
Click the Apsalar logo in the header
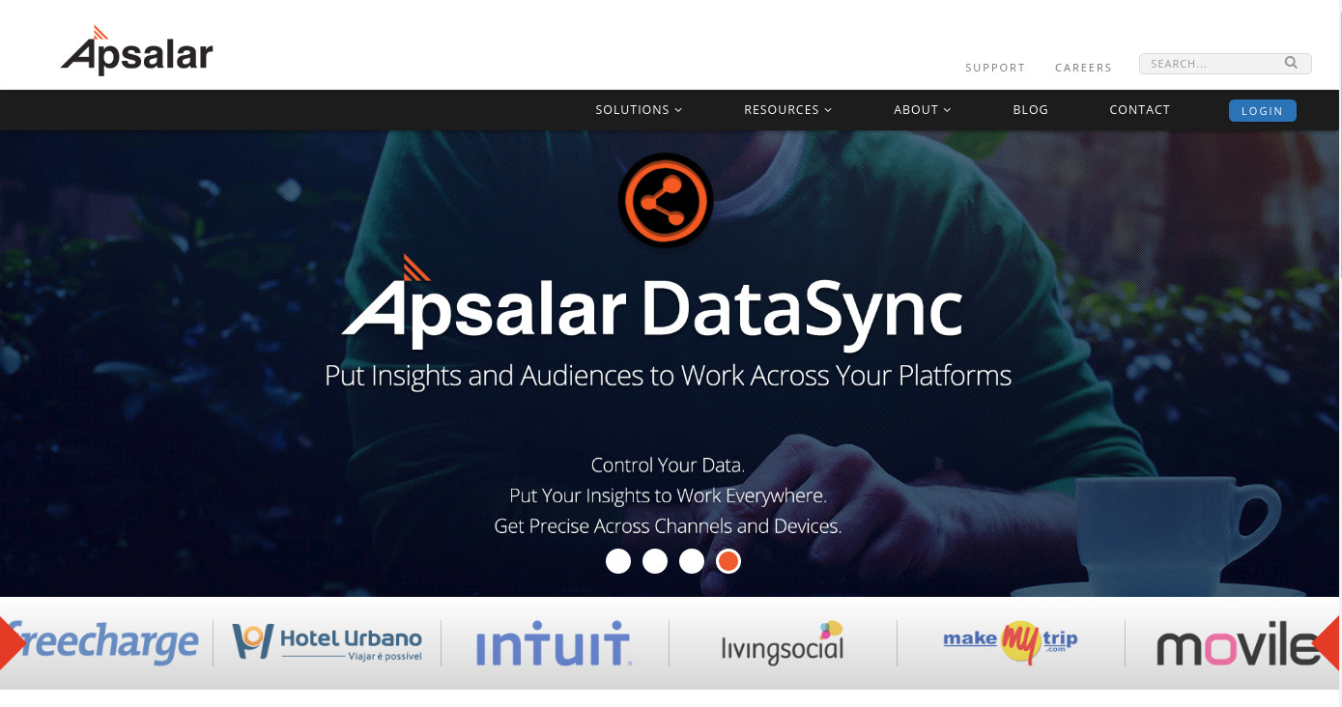136,50
